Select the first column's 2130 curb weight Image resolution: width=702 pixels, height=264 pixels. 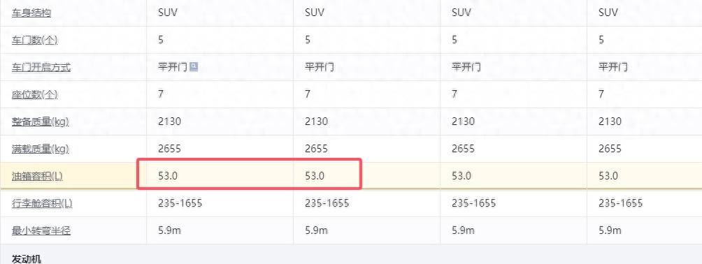pyautogui.click(x=170, y=122)
